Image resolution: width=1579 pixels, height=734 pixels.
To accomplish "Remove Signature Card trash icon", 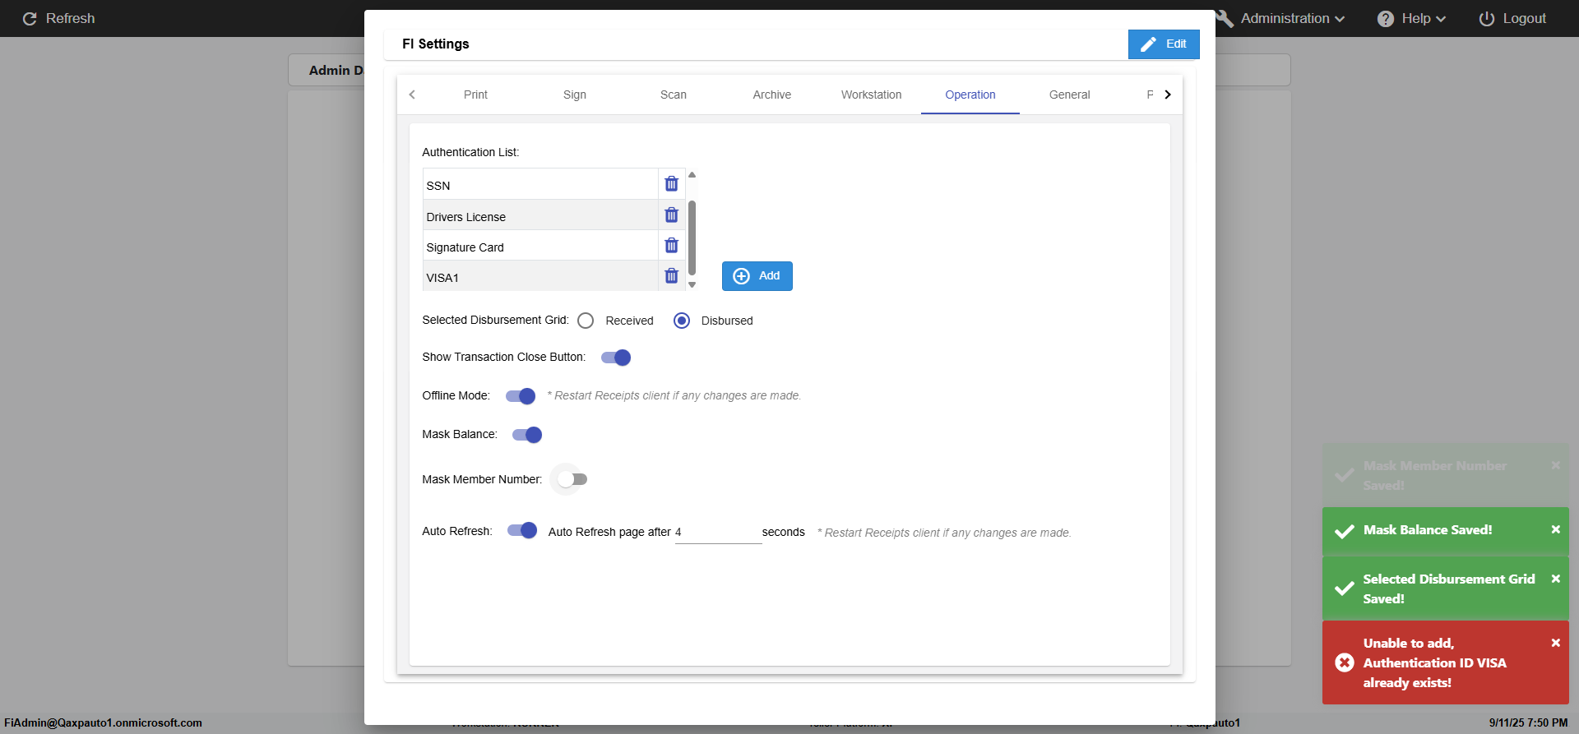I will coord(671,246).
